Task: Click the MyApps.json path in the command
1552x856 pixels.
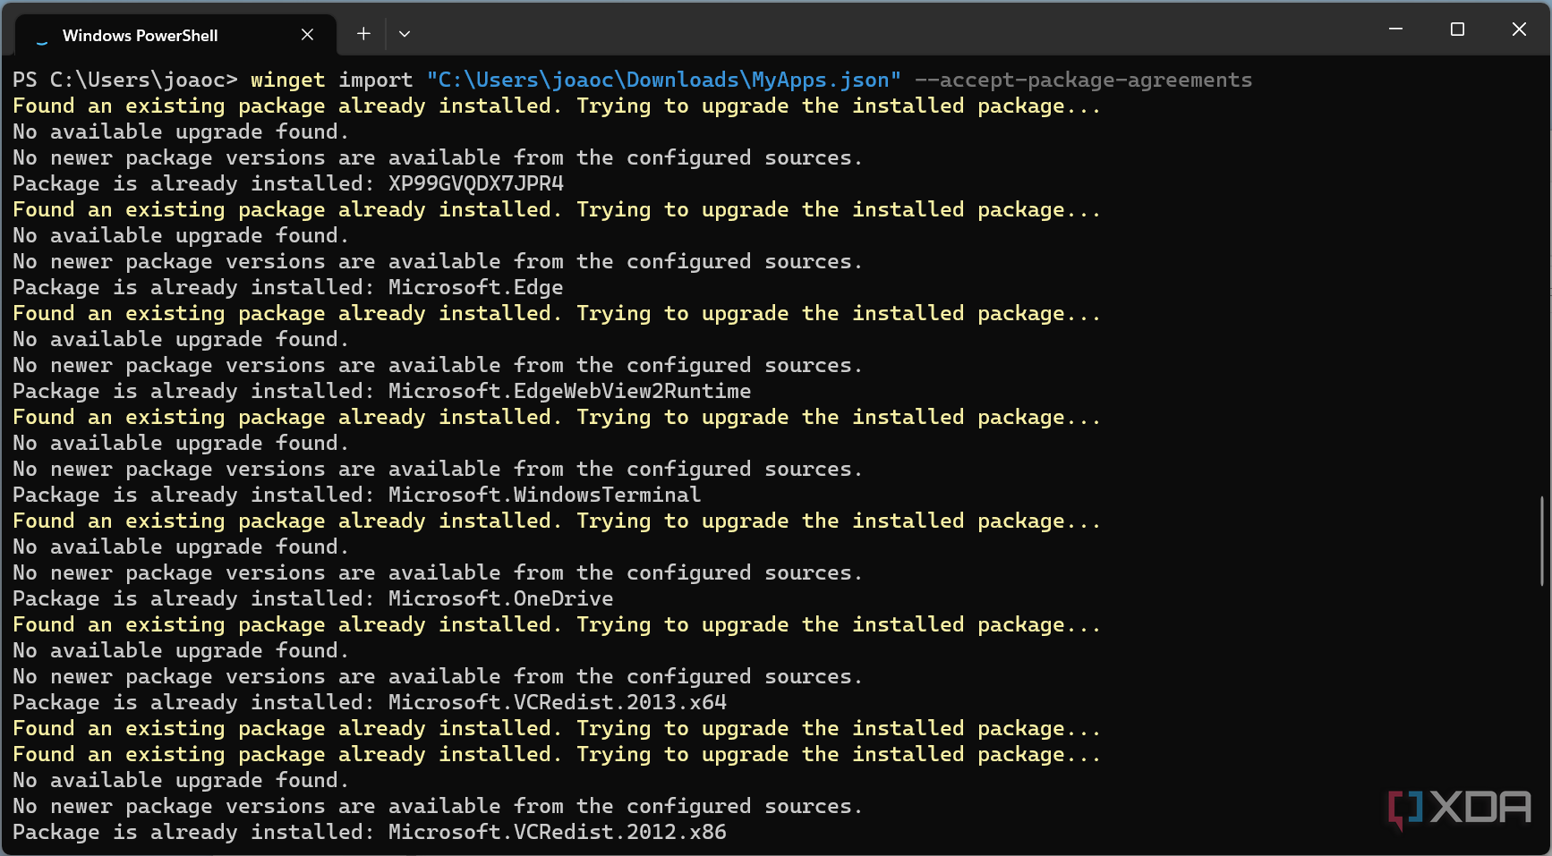Action: (663, 80)
